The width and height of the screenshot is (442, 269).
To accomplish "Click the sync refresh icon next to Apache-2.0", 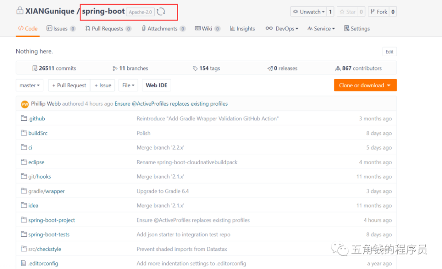I will click(x=161, y=12).
